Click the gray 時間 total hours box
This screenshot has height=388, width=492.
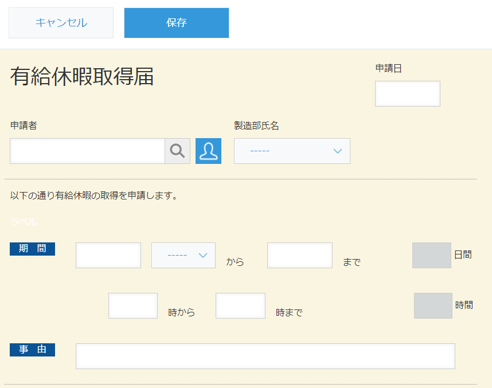[x=432, y=305]
